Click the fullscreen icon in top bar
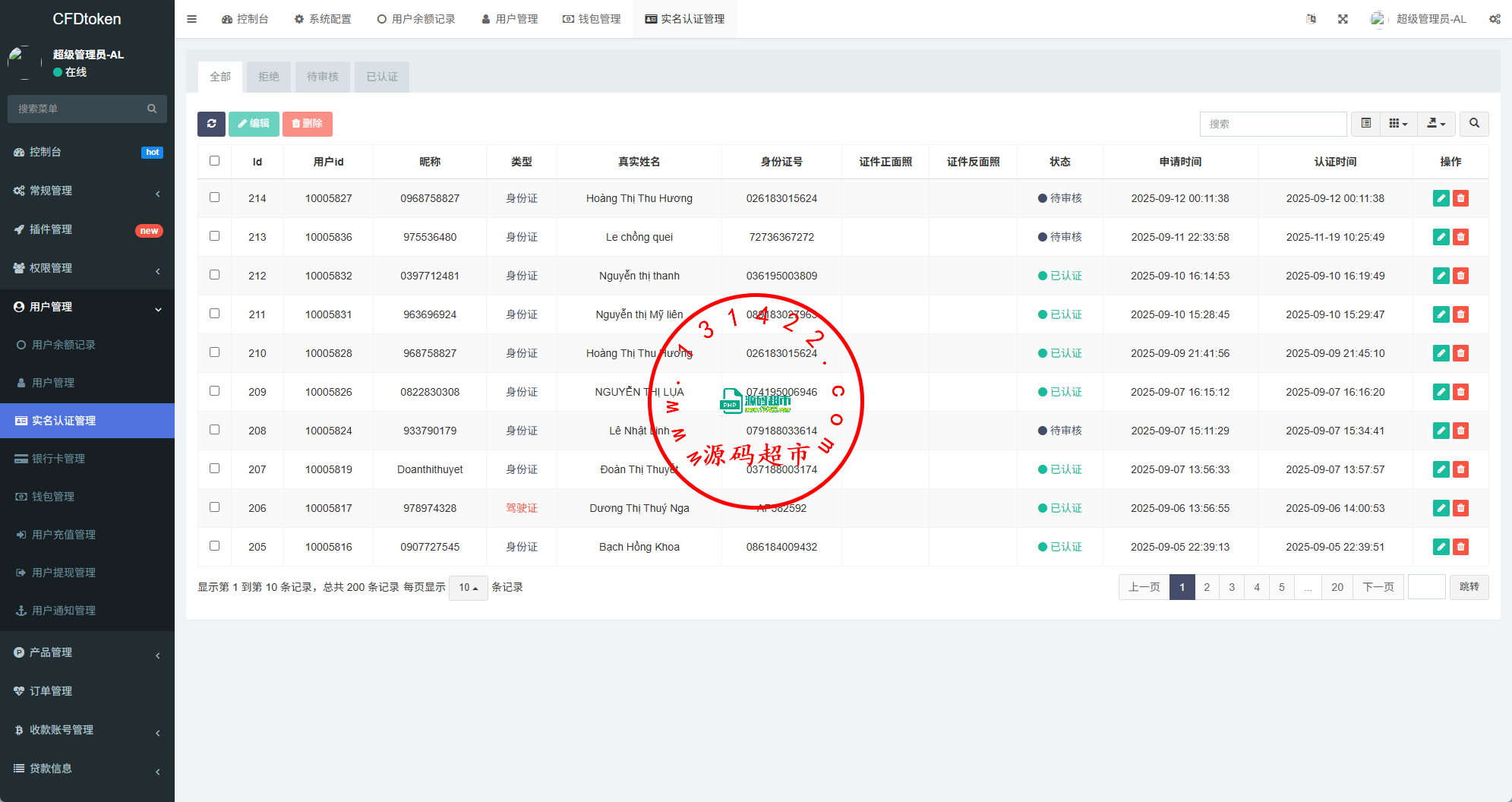This screenshot has width=1512, height=802. (x=1343, y=19)
